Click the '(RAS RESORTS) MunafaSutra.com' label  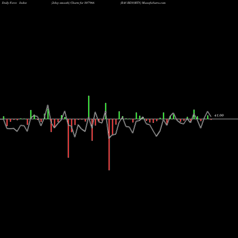143,3
